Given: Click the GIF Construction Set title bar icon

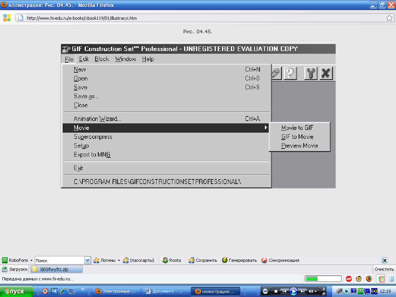Looking at the screenshot, I should [x=66, y=49].
